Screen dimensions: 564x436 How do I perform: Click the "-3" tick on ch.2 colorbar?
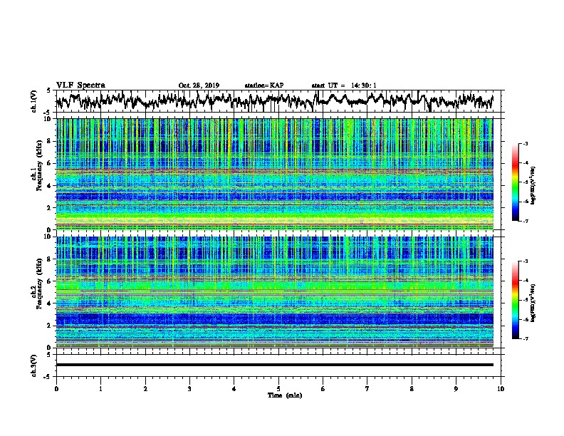click(x=525, y=261)
